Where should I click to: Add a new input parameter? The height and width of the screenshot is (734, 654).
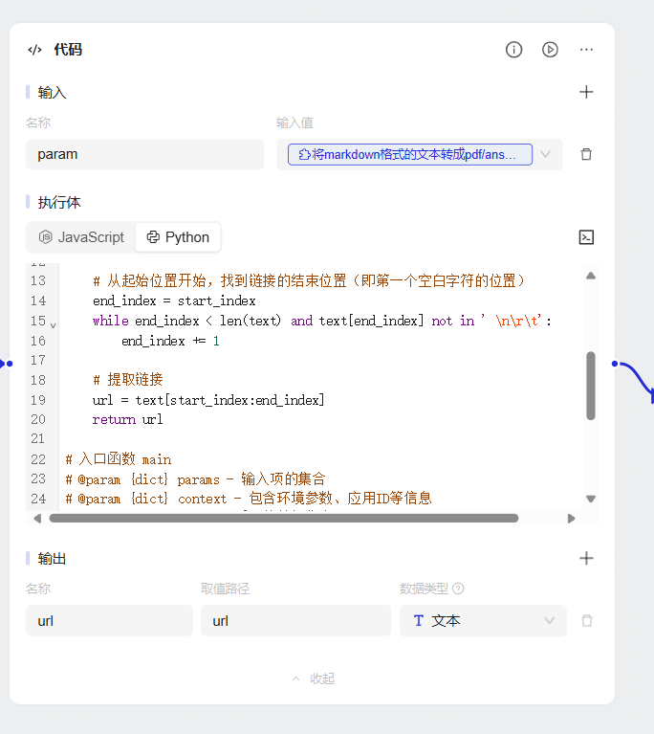click(586, 92)
